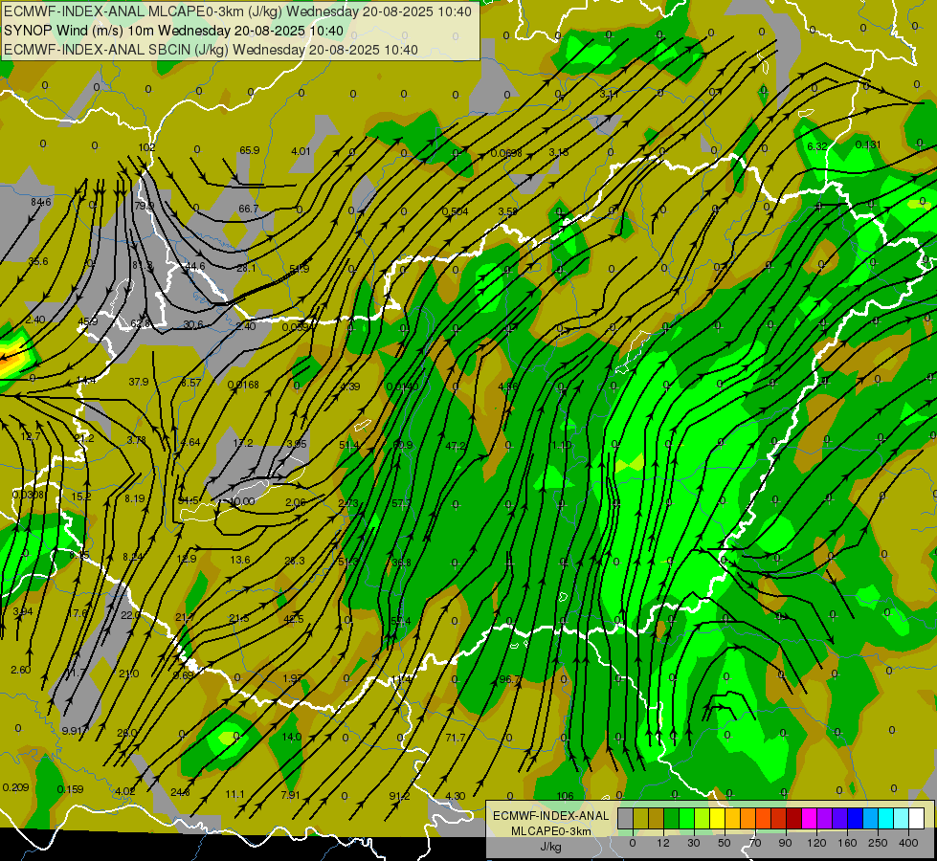Click the map value '3.94'
Screen dimensions: 937x861
(x=23, y=611)
